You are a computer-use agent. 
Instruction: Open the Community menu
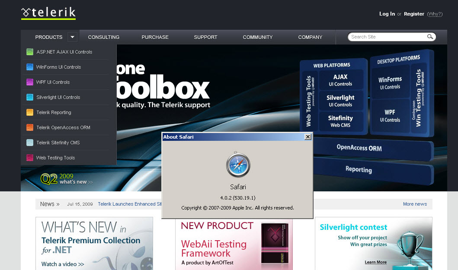tap(258, 37)
